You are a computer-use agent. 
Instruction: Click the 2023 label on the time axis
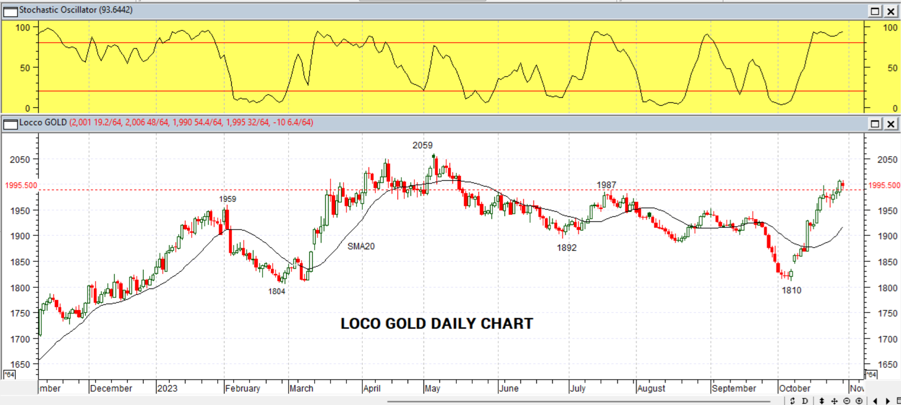(167, 388)
